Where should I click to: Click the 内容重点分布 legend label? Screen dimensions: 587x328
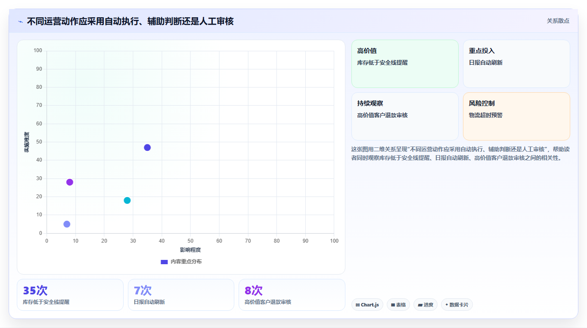pos(186,262)
